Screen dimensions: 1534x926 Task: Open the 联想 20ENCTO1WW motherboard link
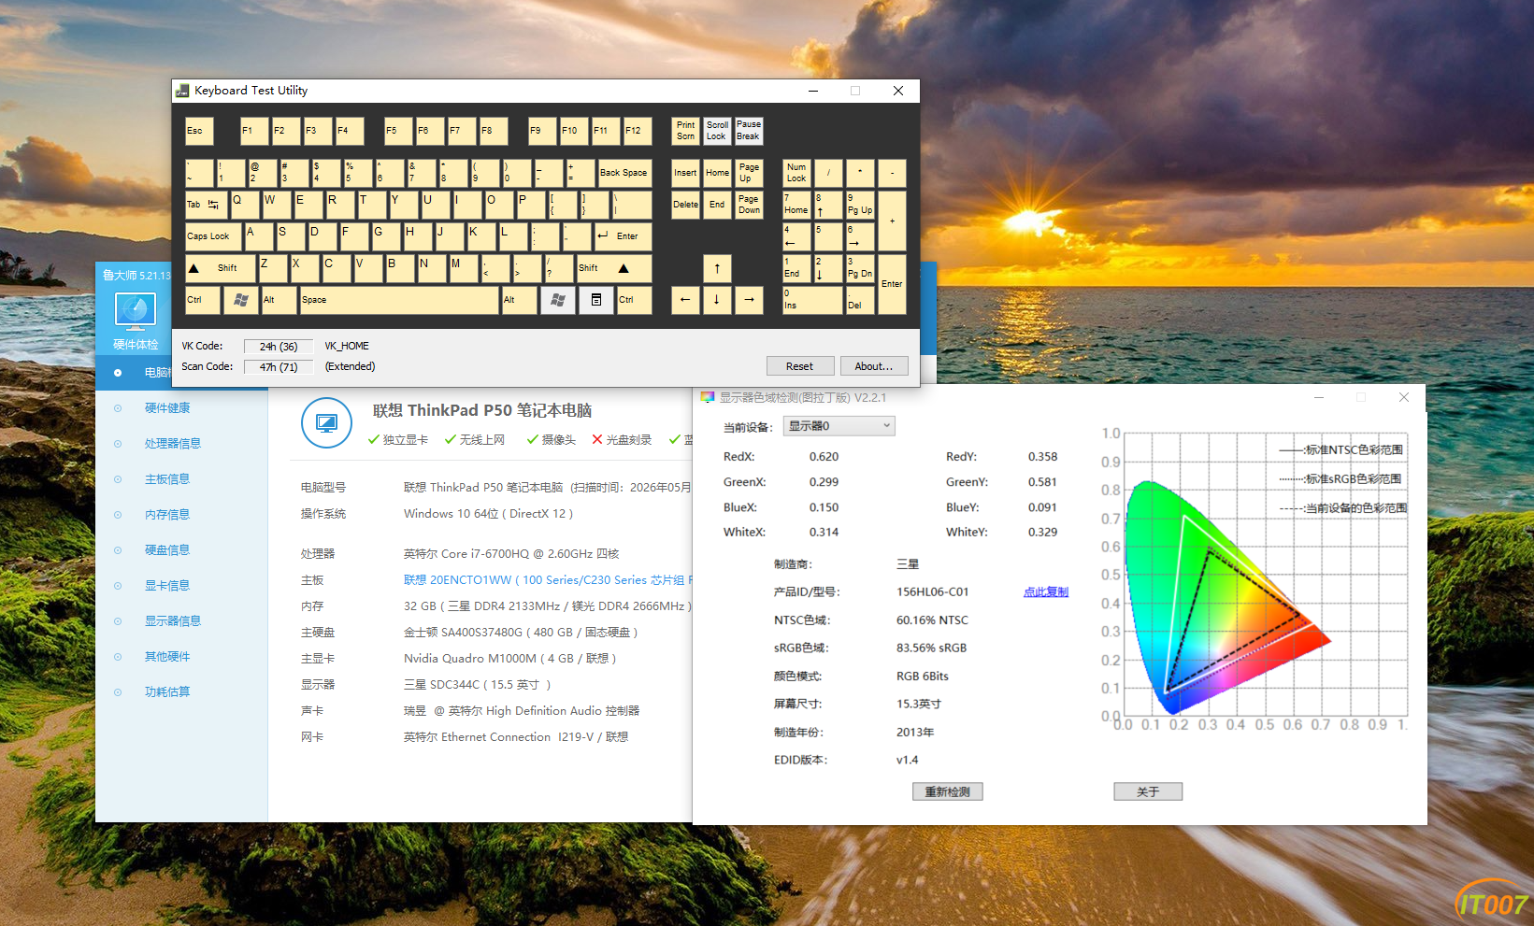pyautogui.click(x=548, y=580)
